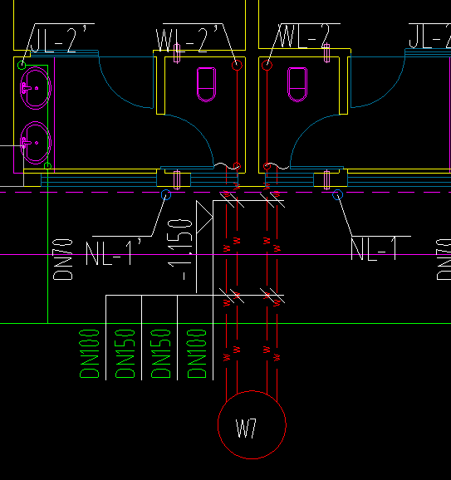The height and width of the screenshot is (480, 451).
Task: Select the NL-1 label with no apostrophe
Action: click(374, 249)
